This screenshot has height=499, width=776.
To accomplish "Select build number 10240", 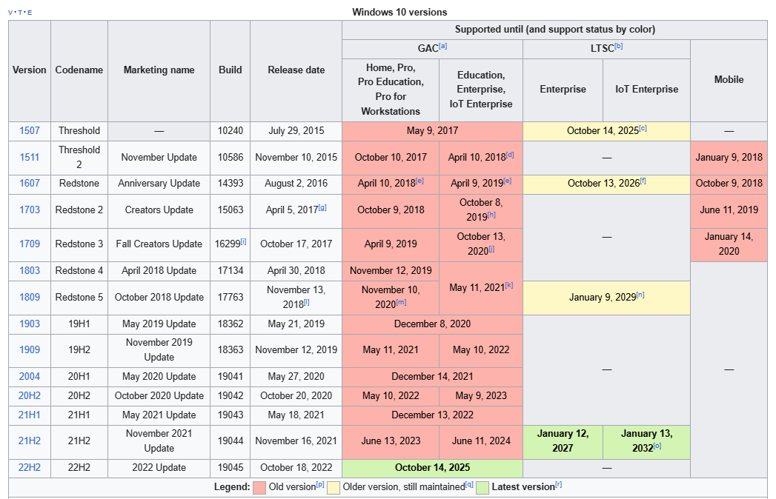I will pos(230,130).
